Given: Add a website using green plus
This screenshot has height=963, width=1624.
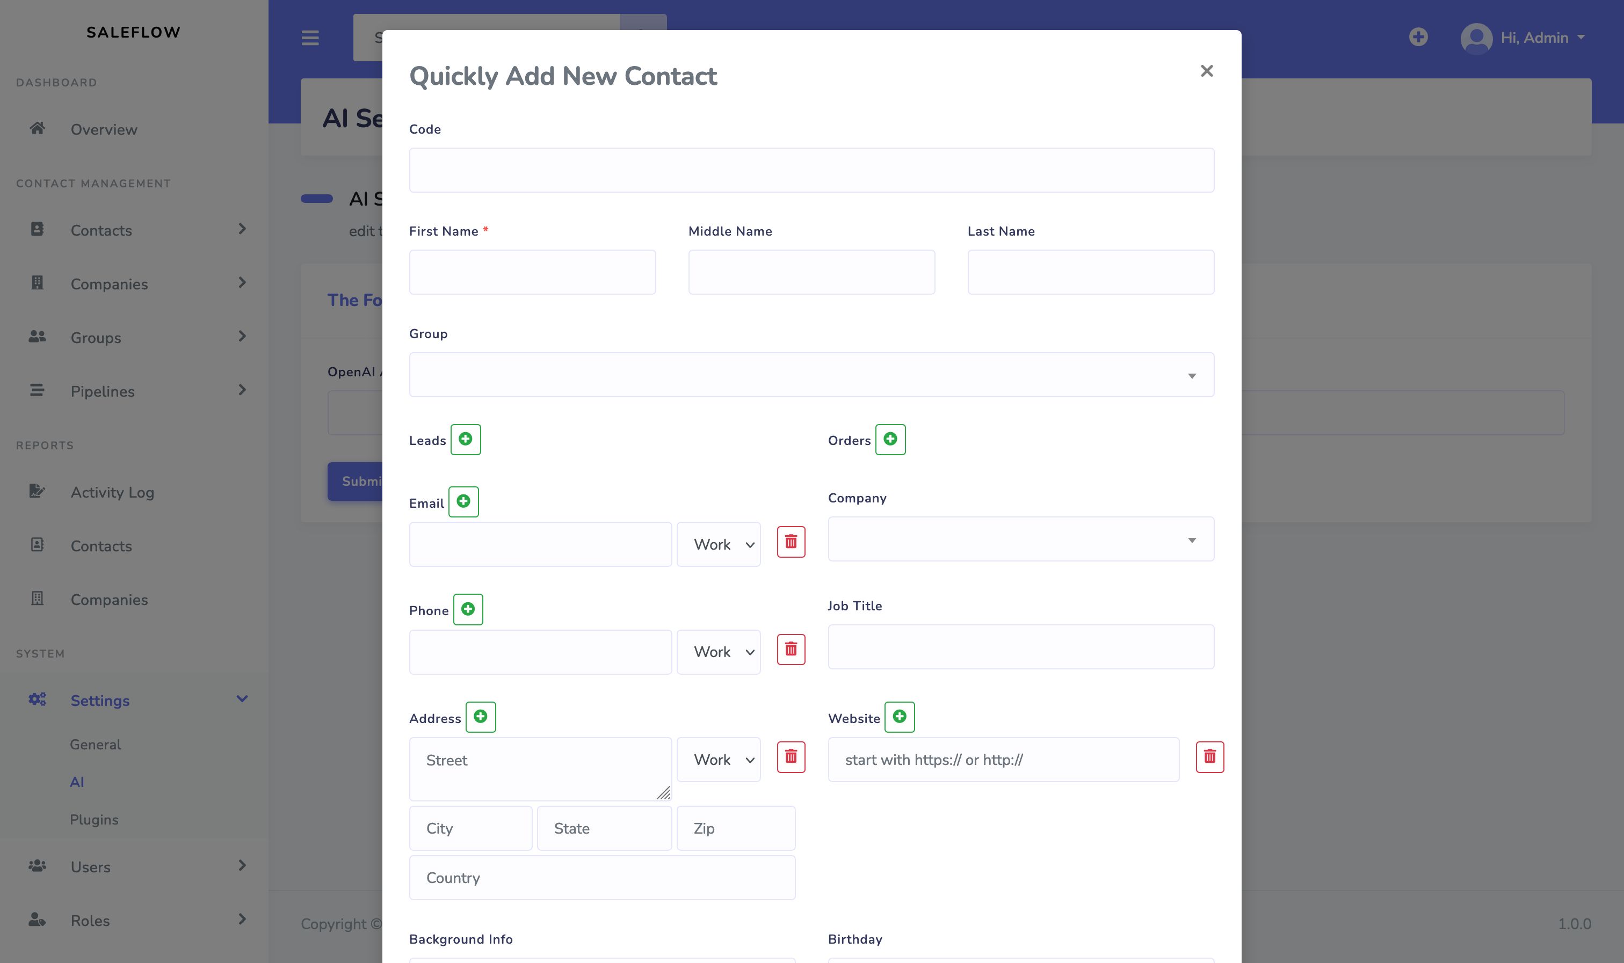Looking at the screenshot, I should click(899, 717).
